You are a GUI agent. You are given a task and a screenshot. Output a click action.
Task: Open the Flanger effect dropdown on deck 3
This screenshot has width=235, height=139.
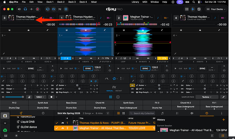click(x=10, y=89)
